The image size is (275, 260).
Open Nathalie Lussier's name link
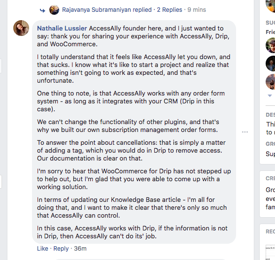(x=62, y=29)
